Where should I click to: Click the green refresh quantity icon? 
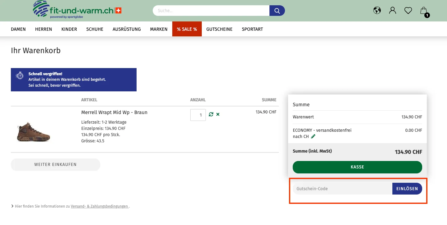(211, 114)
